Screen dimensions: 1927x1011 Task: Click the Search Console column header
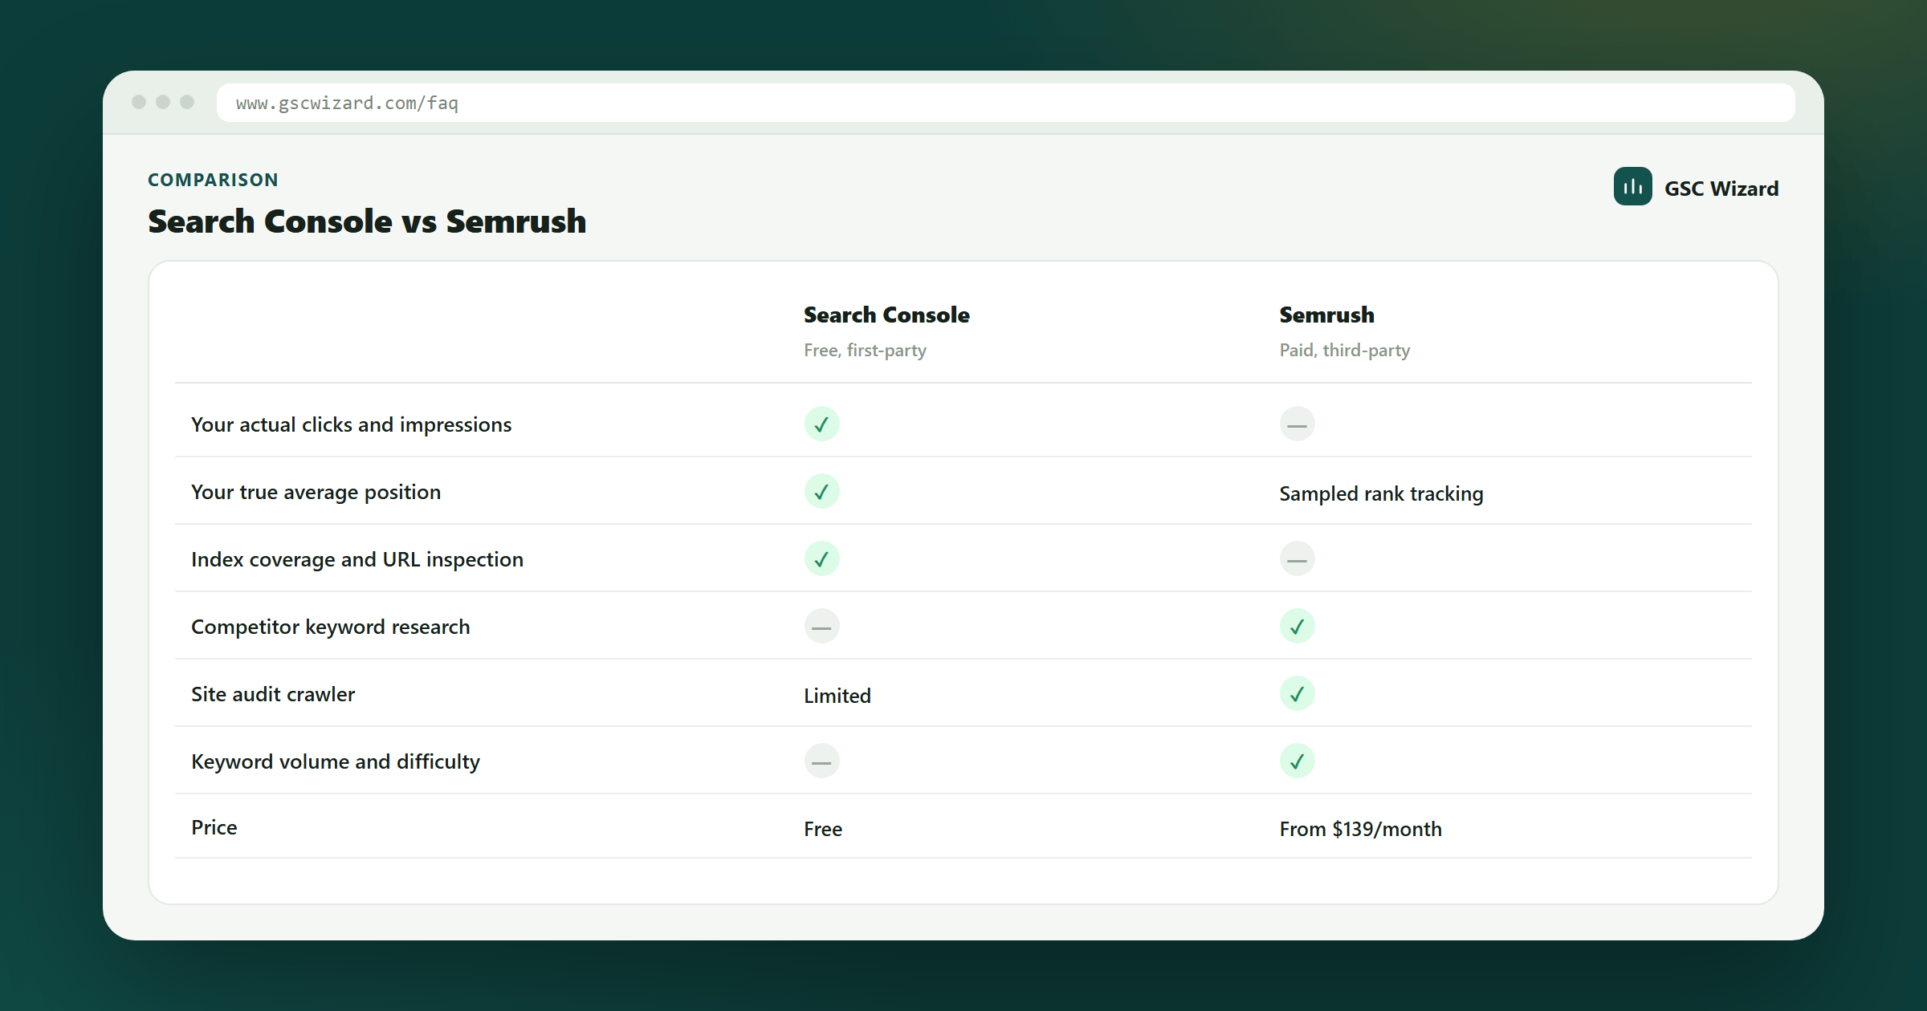pos(886,315)
